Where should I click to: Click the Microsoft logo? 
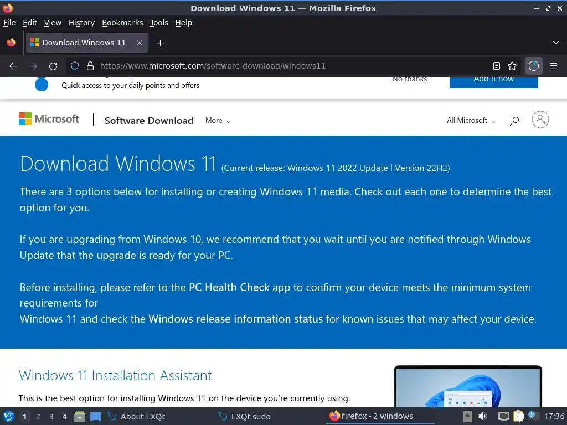tap(49, 119)
